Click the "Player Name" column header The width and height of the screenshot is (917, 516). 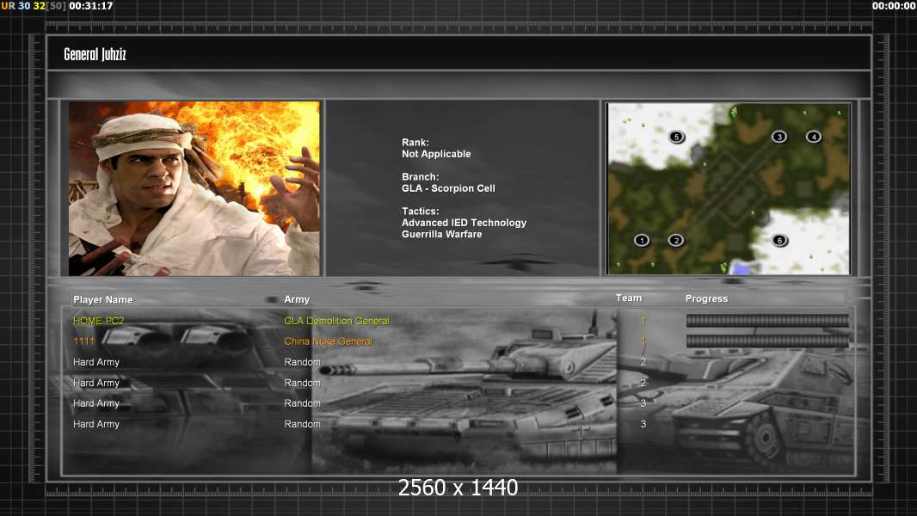coord(103,300)
